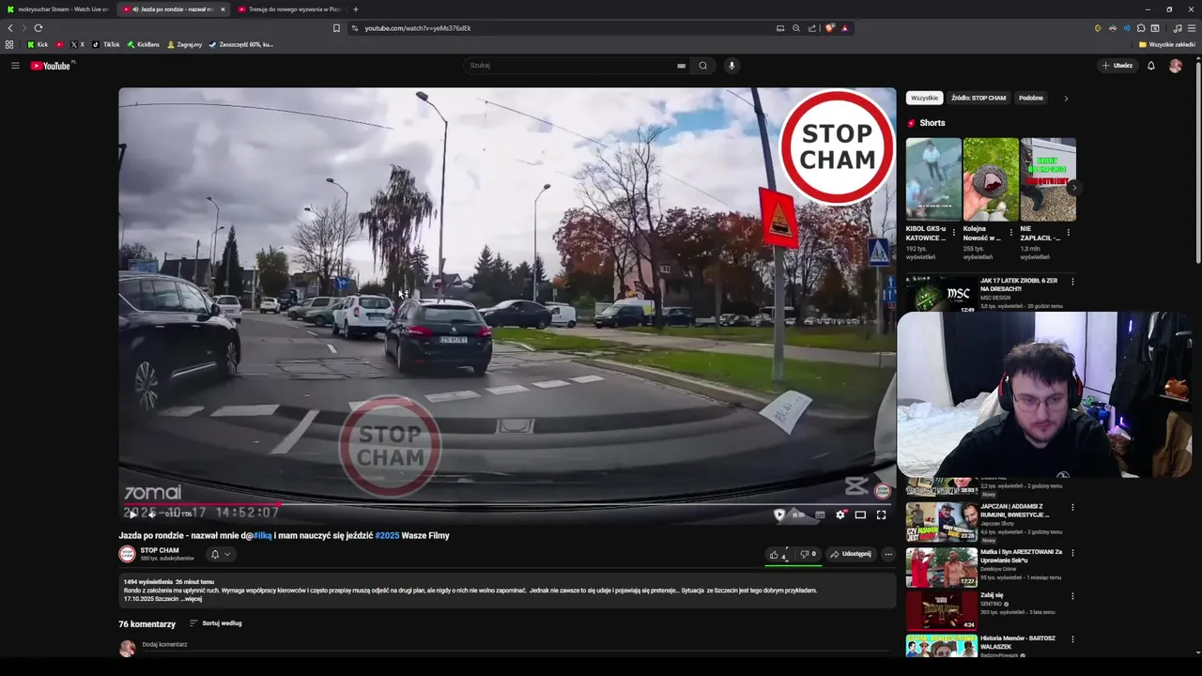Switch the player to theater mode

[860, 515]
